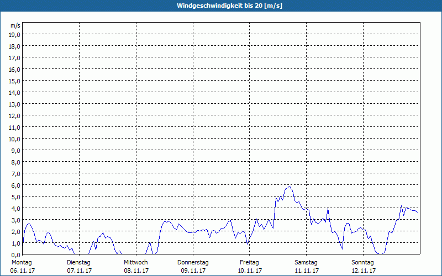The width and height of the screenshot is (442, 276).
Task: Click the 'Montag' day label
Action: click(22, 263)
